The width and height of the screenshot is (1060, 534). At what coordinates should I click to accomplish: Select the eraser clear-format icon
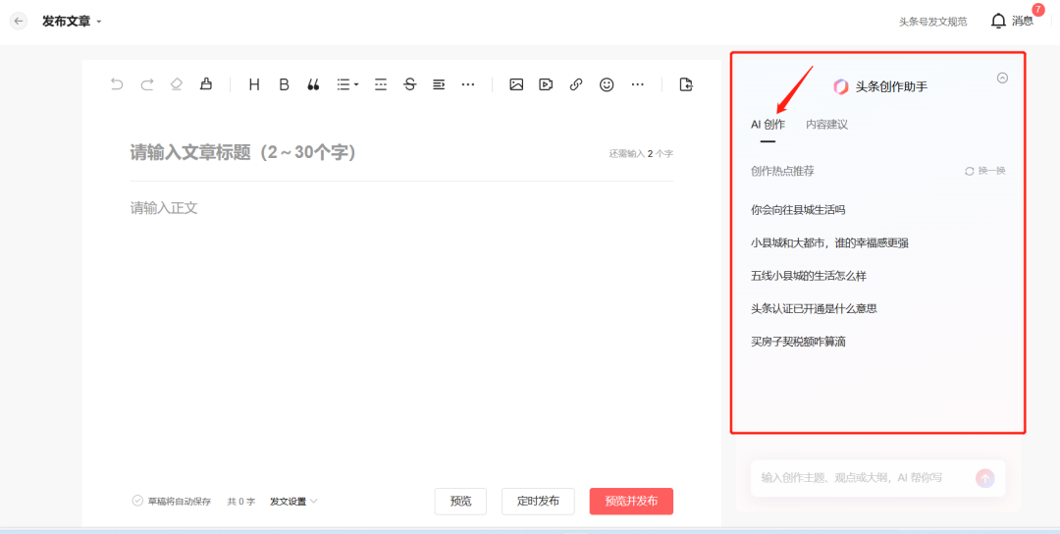pos(177,84)
